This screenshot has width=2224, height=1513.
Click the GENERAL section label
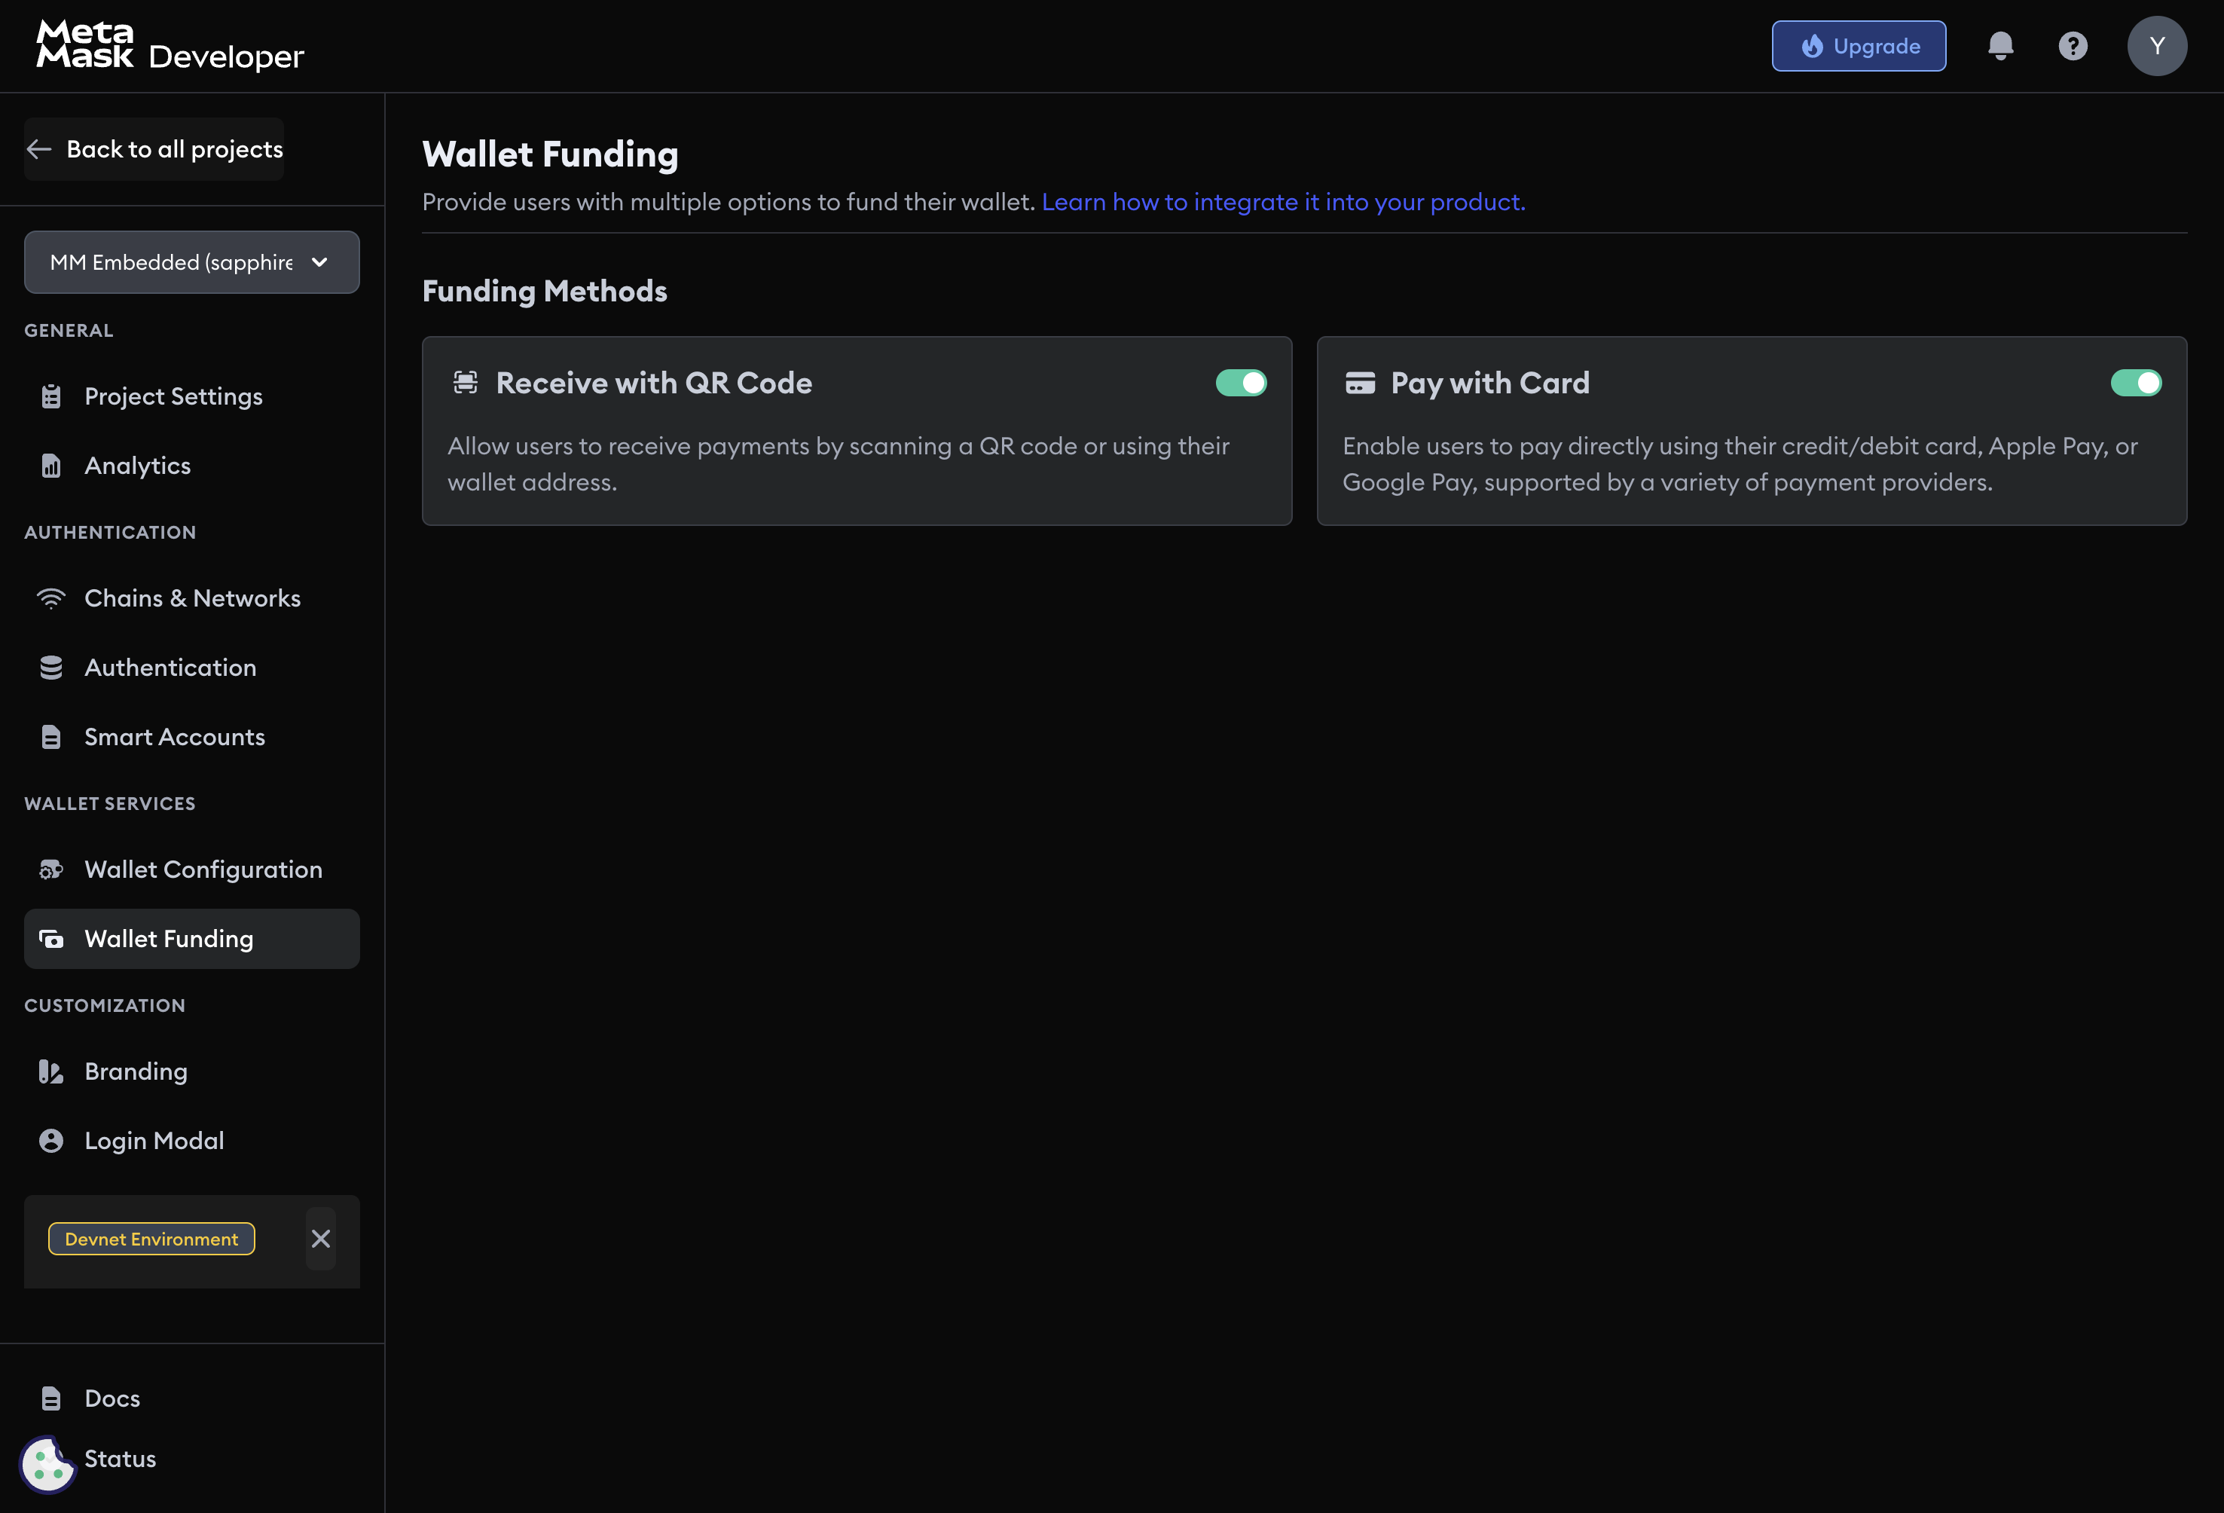(69, 330)
